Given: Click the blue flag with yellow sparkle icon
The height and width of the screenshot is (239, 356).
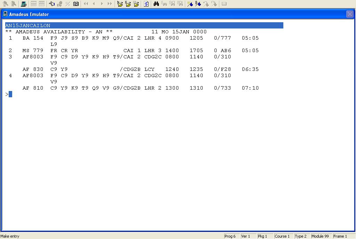Looking at the screenshot, I should 190,3.
